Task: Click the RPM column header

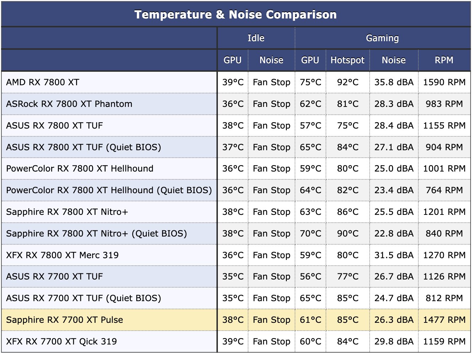Action: (444, 60)
